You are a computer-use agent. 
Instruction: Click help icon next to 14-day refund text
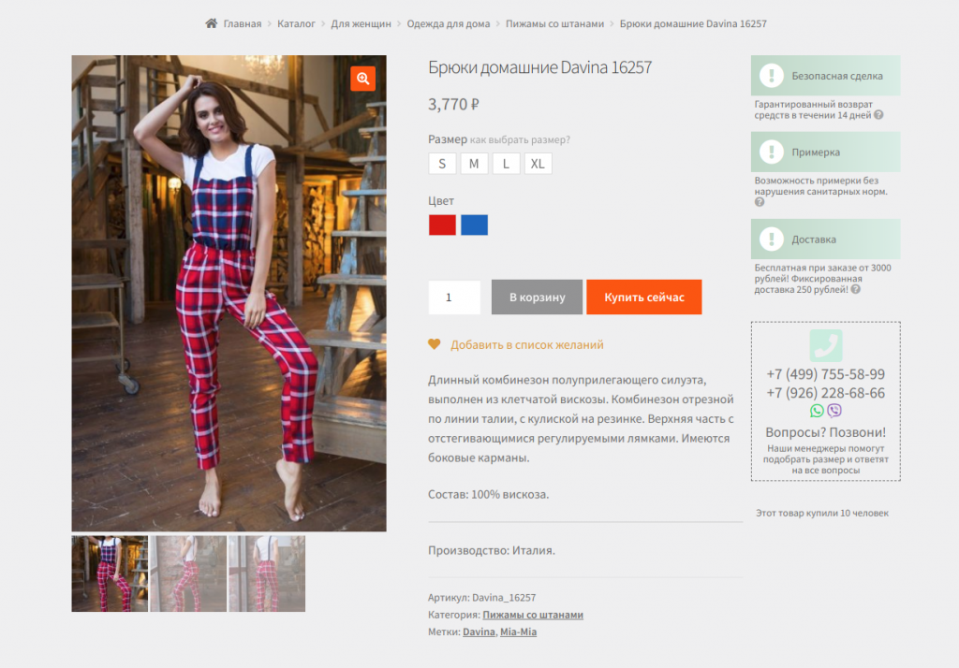[878, 115]
